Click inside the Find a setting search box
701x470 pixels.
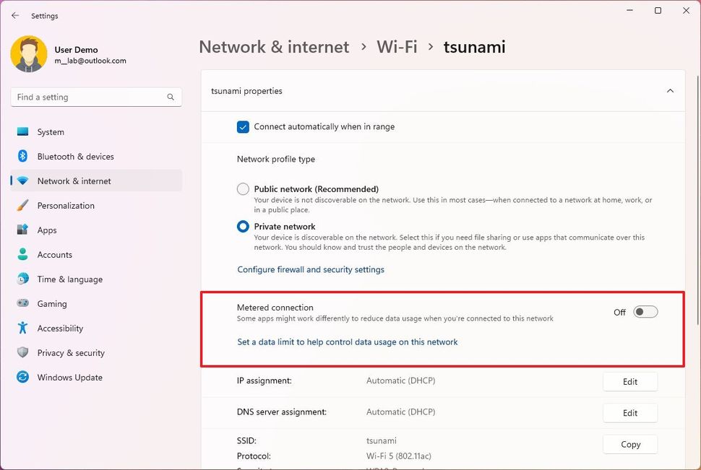coord(96,96)
